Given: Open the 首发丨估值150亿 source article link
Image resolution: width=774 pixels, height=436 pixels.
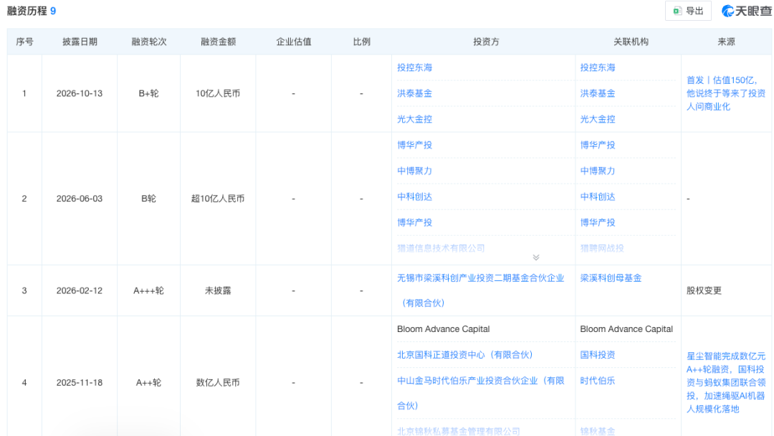Looking at the screenshot, I should (725, 93).
